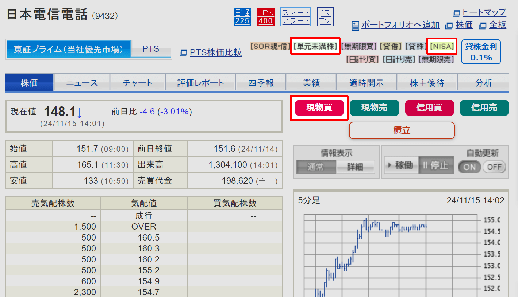Viewport: 518px width, 297px height.
Task: Click the 信用買 button
Action: click(x=429, y=108)
